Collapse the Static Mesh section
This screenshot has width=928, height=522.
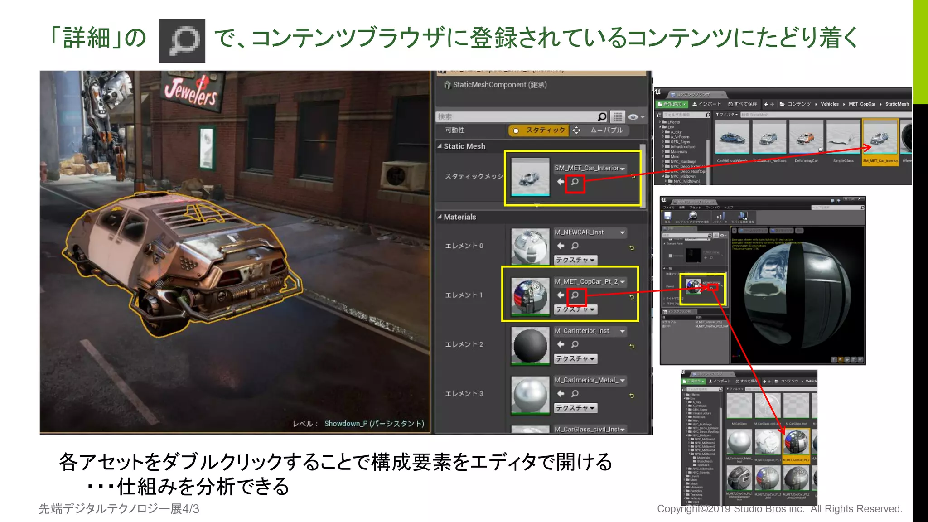(x=440, y=146)
